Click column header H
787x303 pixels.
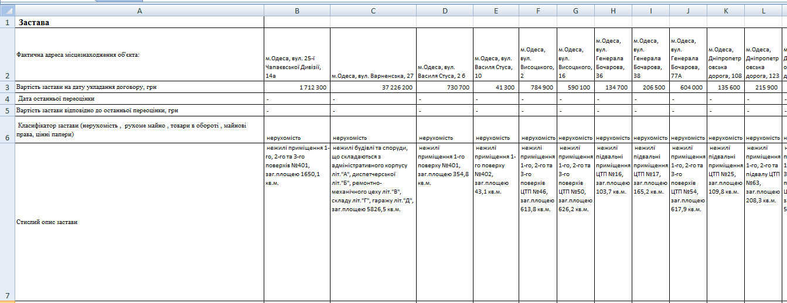[613, 10]
